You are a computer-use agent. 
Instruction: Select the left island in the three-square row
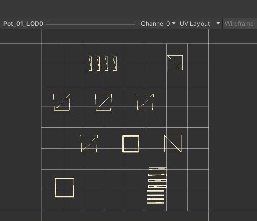[62, 102]
